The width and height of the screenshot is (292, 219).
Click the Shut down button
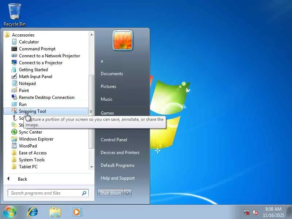(x=111, y=193)
